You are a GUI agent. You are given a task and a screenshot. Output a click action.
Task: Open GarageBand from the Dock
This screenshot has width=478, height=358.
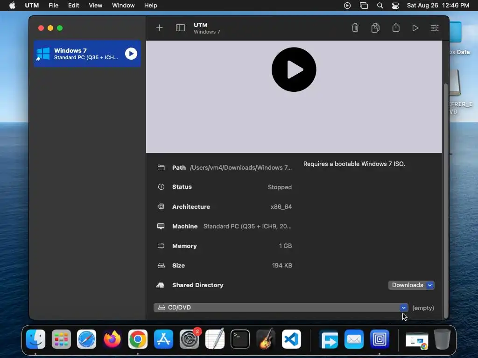[x=266, y=338]
